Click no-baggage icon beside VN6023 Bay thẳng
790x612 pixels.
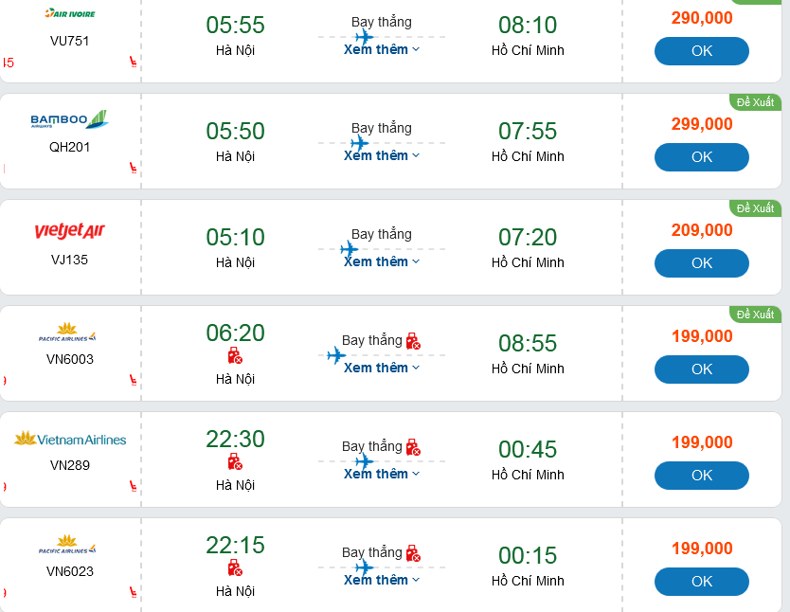click(412, 552)
